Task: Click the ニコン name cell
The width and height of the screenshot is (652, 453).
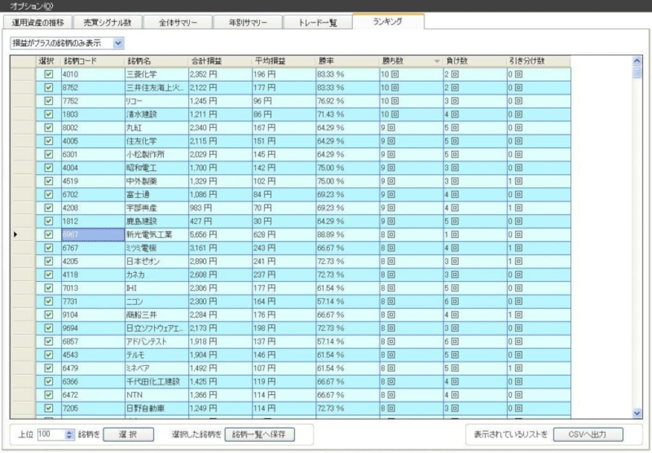Action: click(156, 301)
